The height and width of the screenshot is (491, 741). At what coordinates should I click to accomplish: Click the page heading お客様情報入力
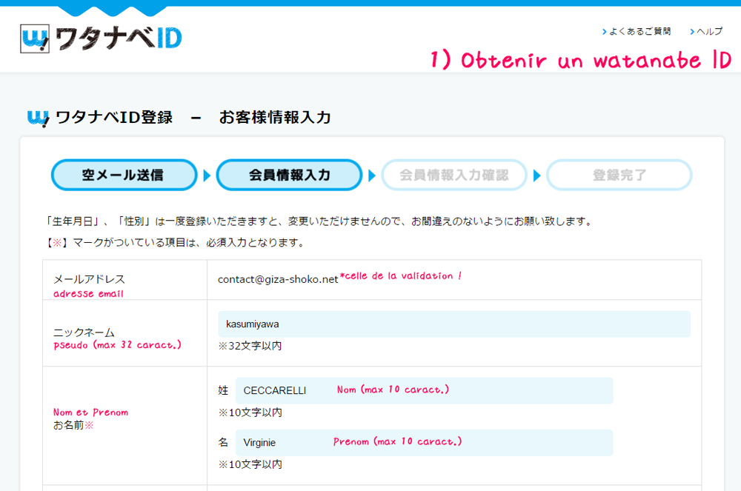click(275, 118)
